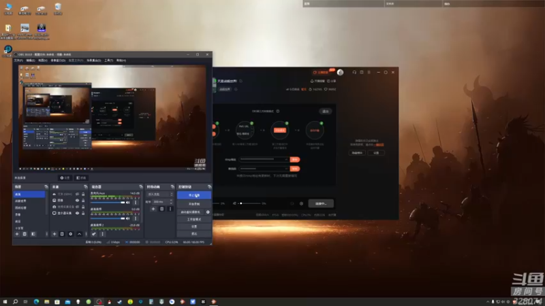Viewport: 545px width, 306px height.
Task: Click the 连接中... button in Douyu window
Action: 321,203
